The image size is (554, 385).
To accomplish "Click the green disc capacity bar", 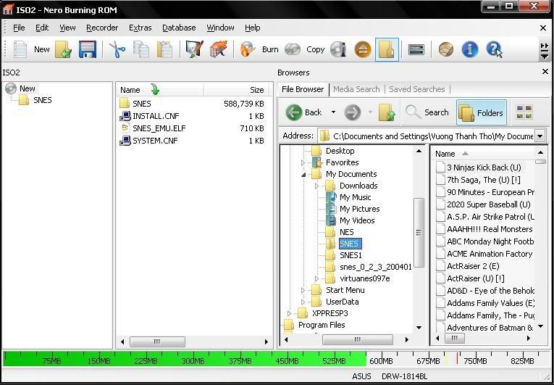I will tap(185, 359).
